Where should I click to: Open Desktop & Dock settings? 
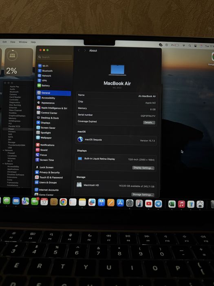[x=48, y=118]
